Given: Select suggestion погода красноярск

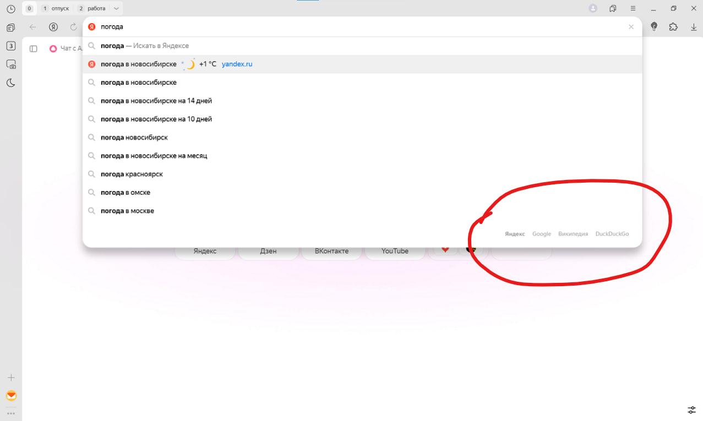Looking at the screenshot, I should (362, 174).
